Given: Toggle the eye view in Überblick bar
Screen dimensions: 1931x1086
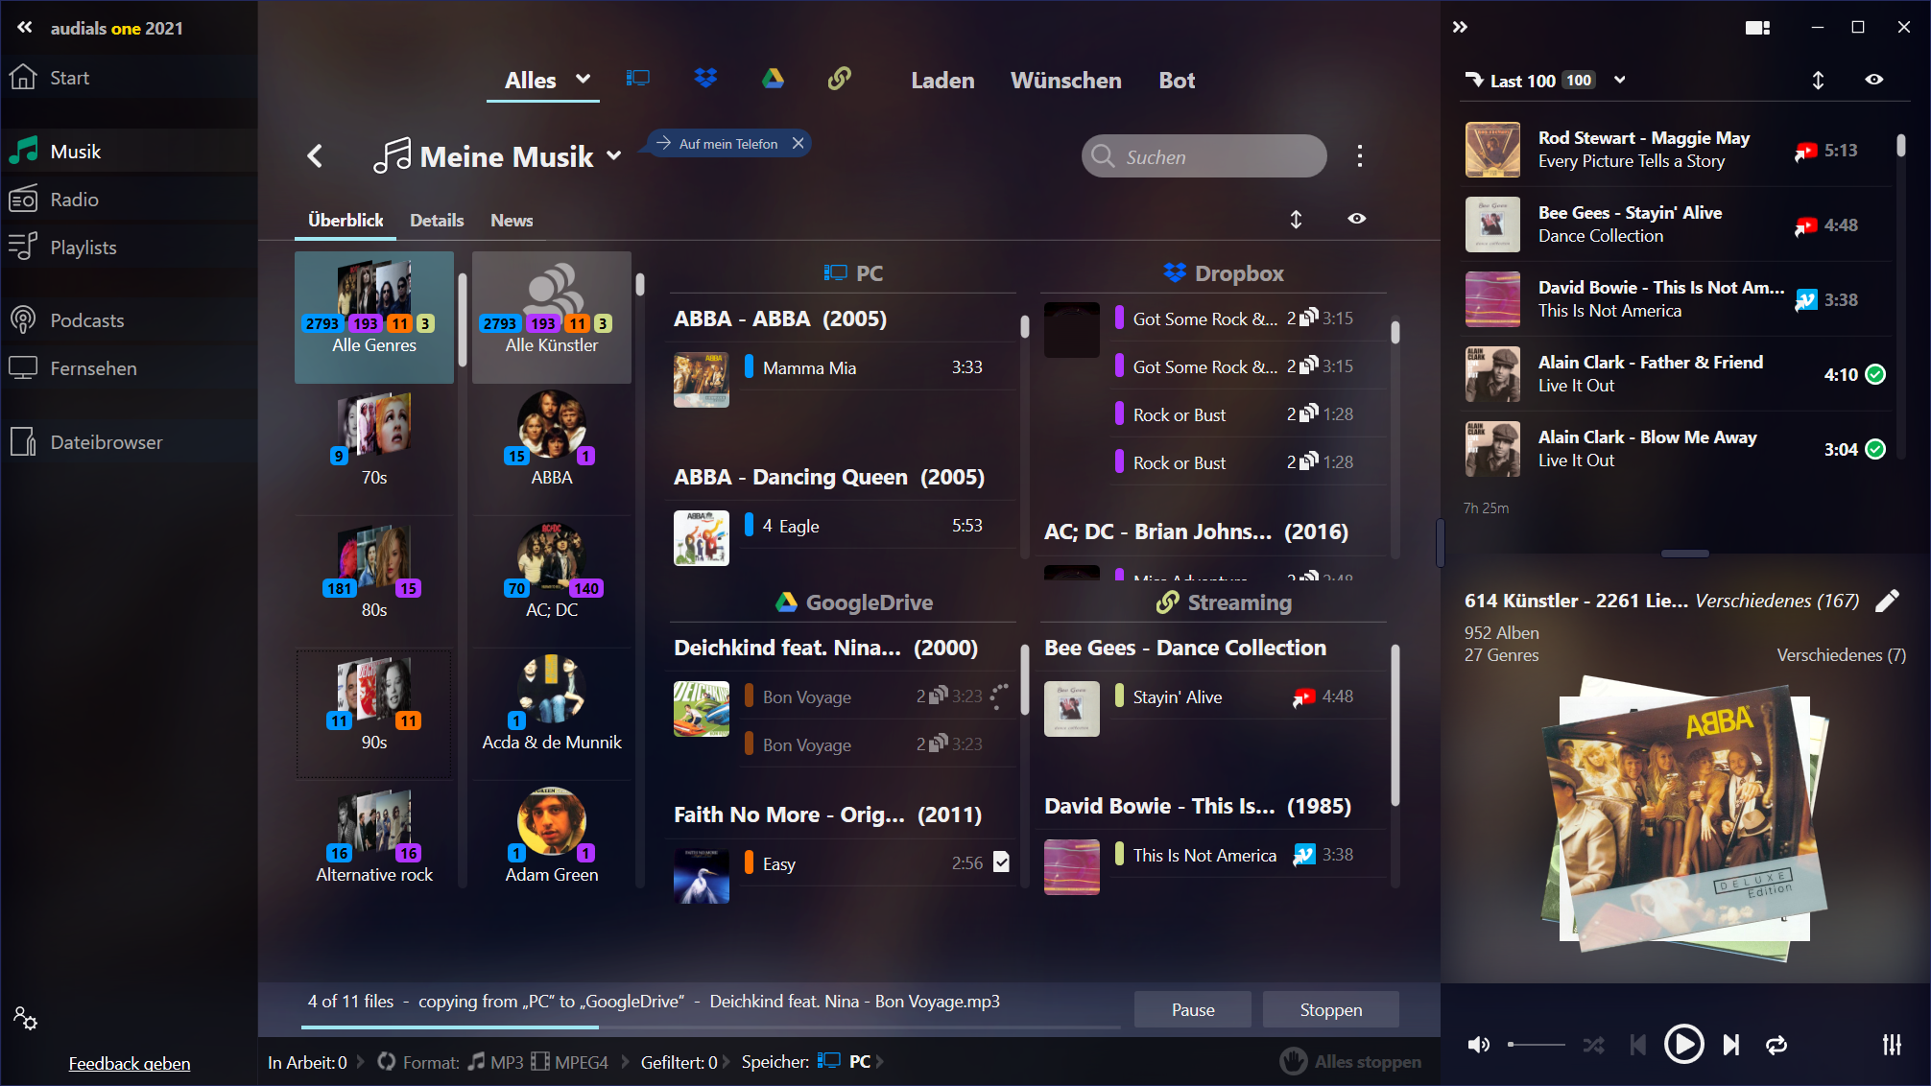Looking at the screenshot, I should [1356, 219].
